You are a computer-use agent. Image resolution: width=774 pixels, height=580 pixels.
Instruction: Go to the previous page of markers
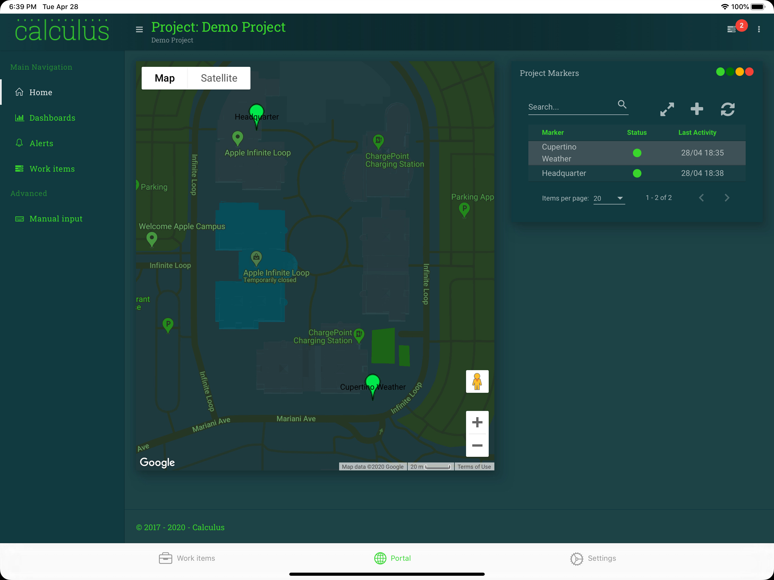point(701,198)
